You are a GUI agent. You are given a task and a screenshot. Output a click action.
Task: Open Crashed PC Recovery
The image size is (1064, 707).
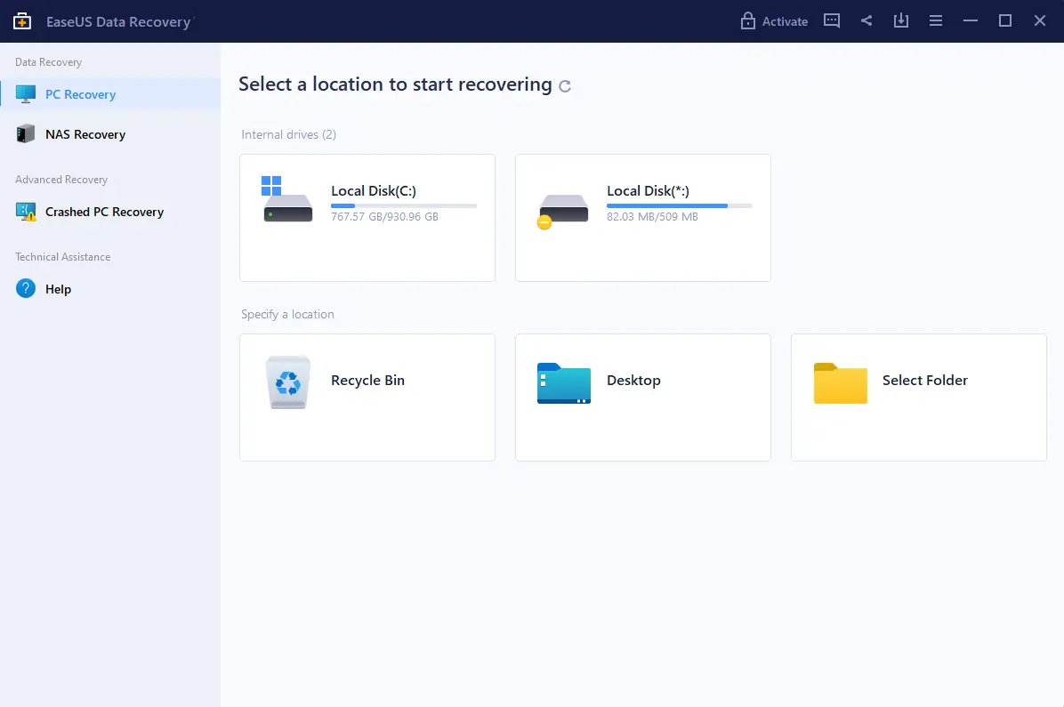110,212
